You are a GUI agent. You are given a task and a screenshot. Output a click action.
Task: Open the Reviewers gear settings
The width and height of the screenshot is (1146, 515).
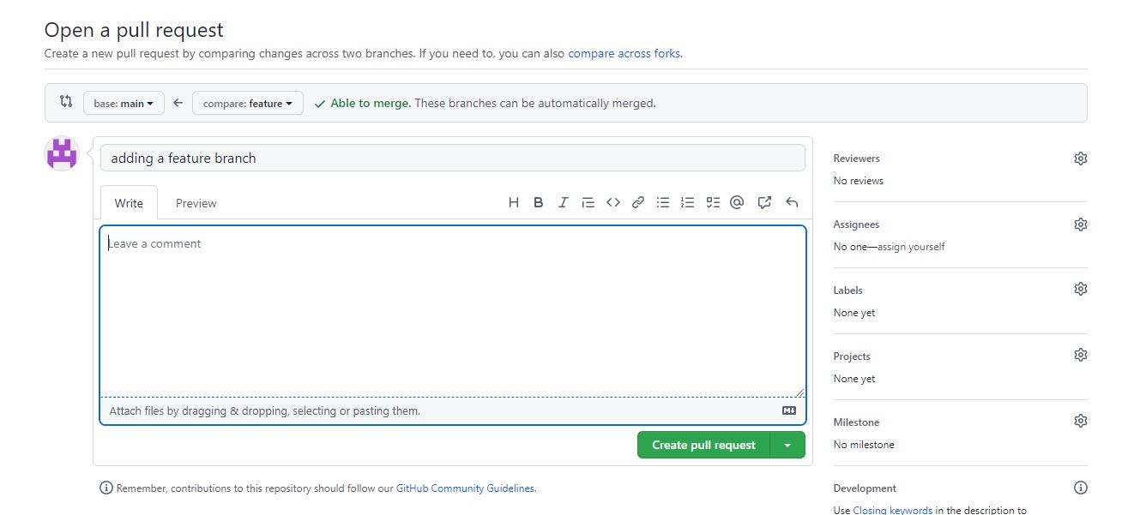pyautogui.click(x=1081, y=159)
